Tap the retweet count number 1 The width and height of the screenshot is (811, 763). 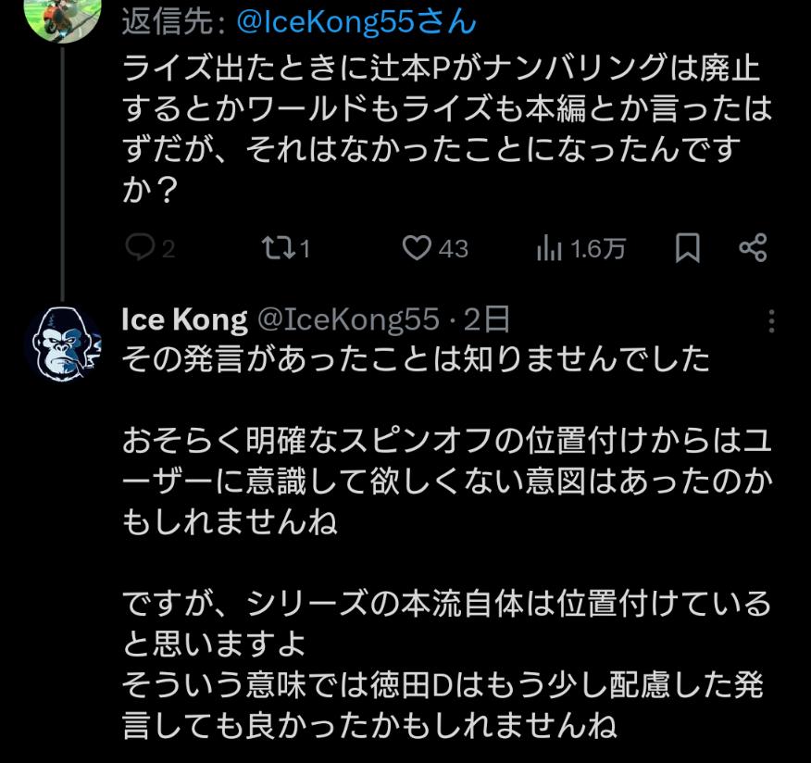point(304,249)
